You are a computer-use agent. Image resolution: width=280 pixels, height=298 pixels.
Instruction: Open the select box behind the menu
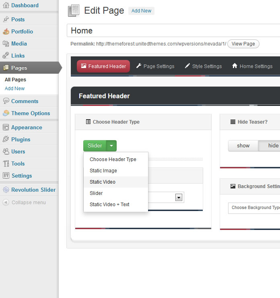(x=179, y=197)
